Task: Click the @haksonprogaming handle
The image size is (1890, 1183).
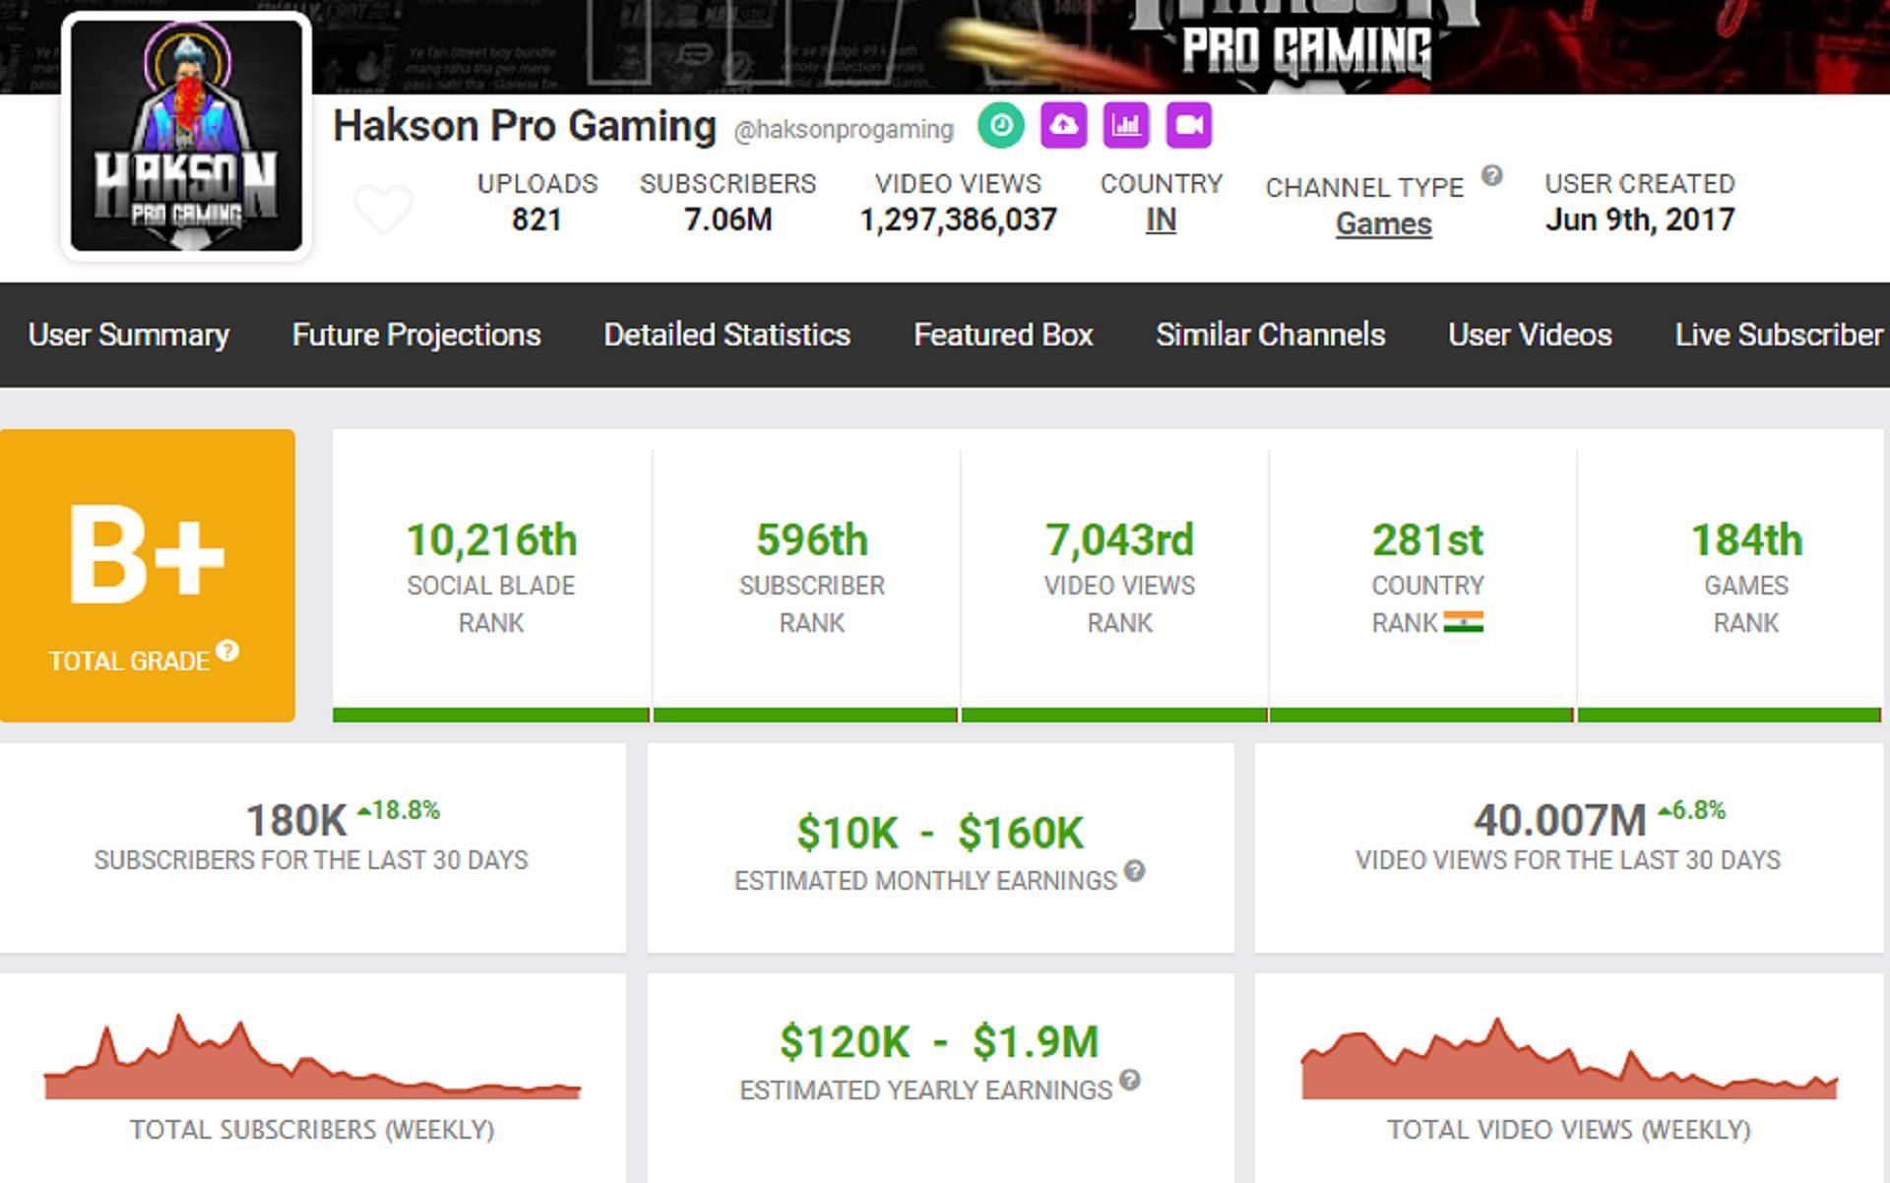Action: (844, 130)
